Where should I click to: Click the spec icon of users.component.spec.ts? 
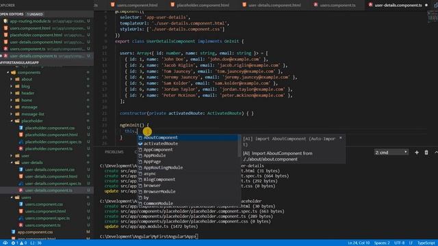tap(21, 218)
